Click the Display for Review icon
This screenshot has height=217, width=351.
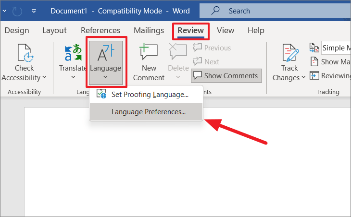click(314, 48)
